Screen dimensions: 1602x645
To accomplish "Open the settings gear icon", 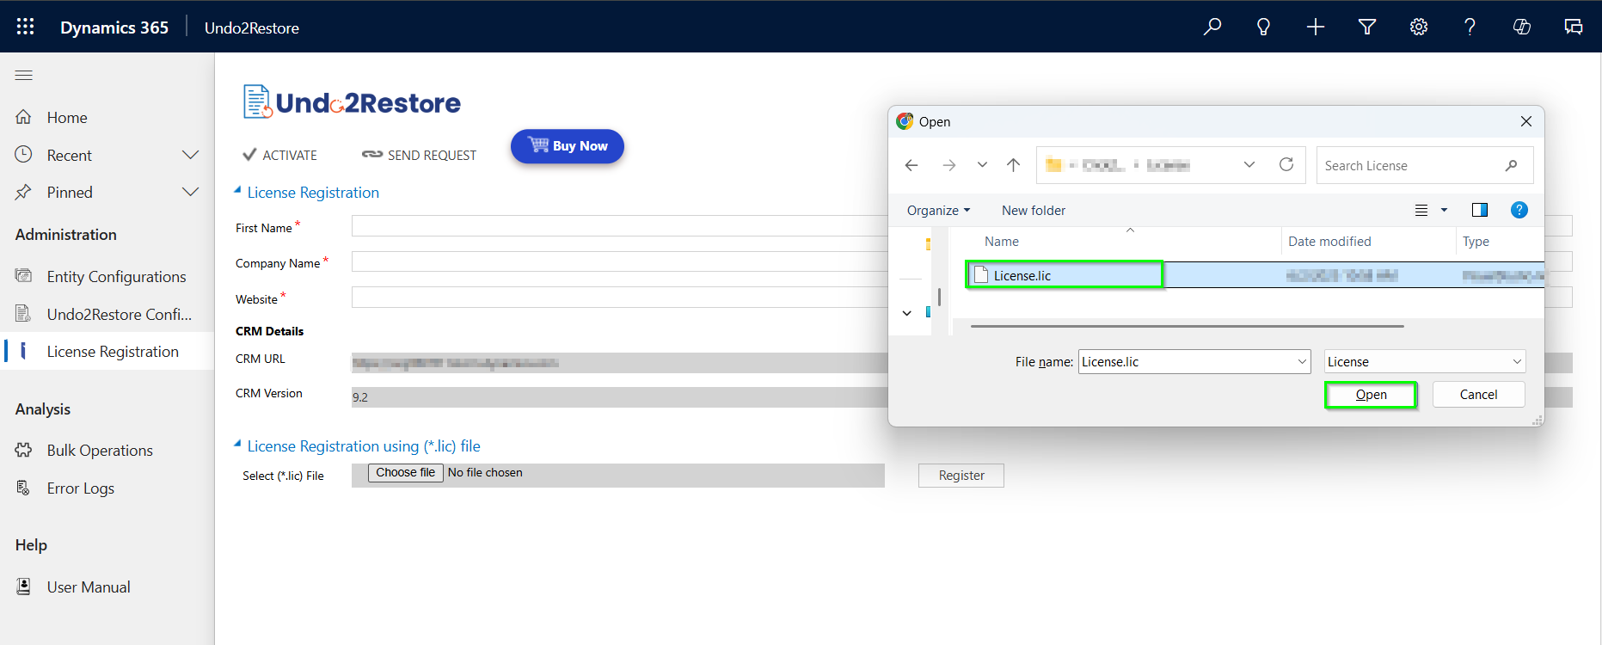I will point(1418,27).
